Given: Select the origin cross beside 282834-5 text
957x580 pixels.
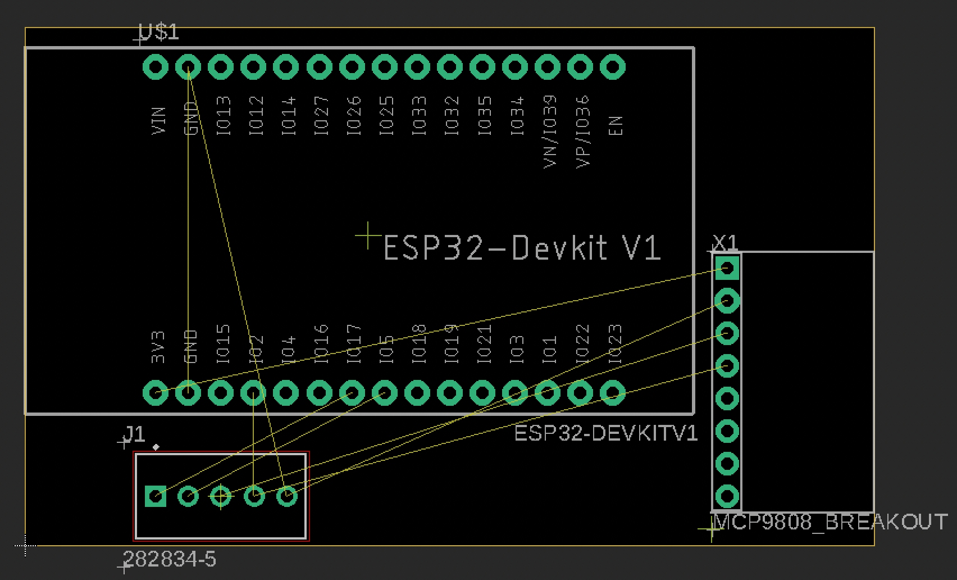Looking at the screenshot, I should [124, 567].
